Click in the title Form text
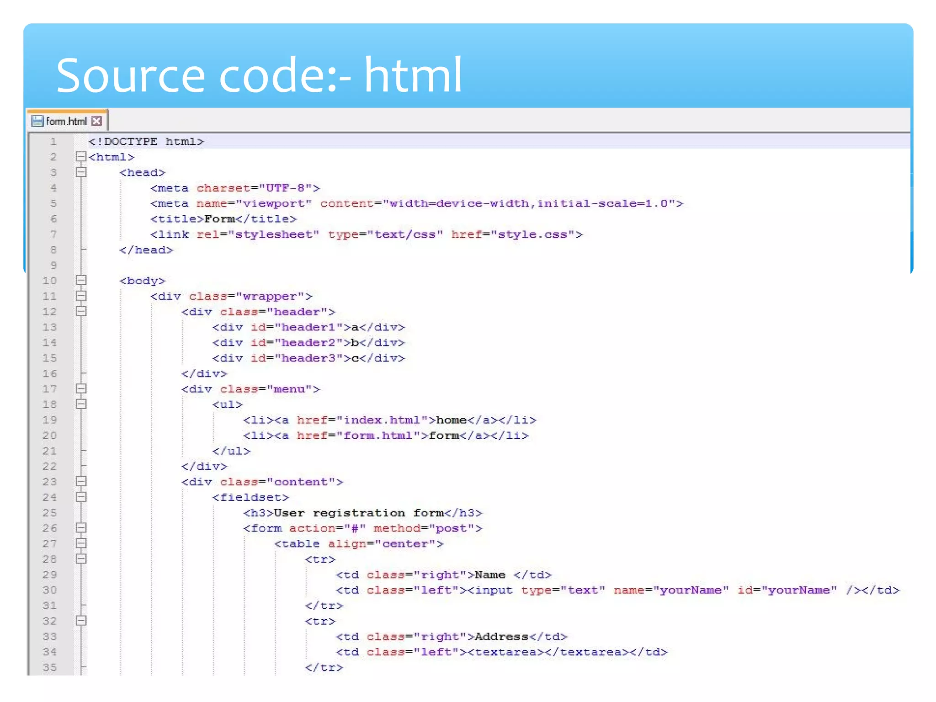Viewport: 936px width, 702px height. coord(219,219)
